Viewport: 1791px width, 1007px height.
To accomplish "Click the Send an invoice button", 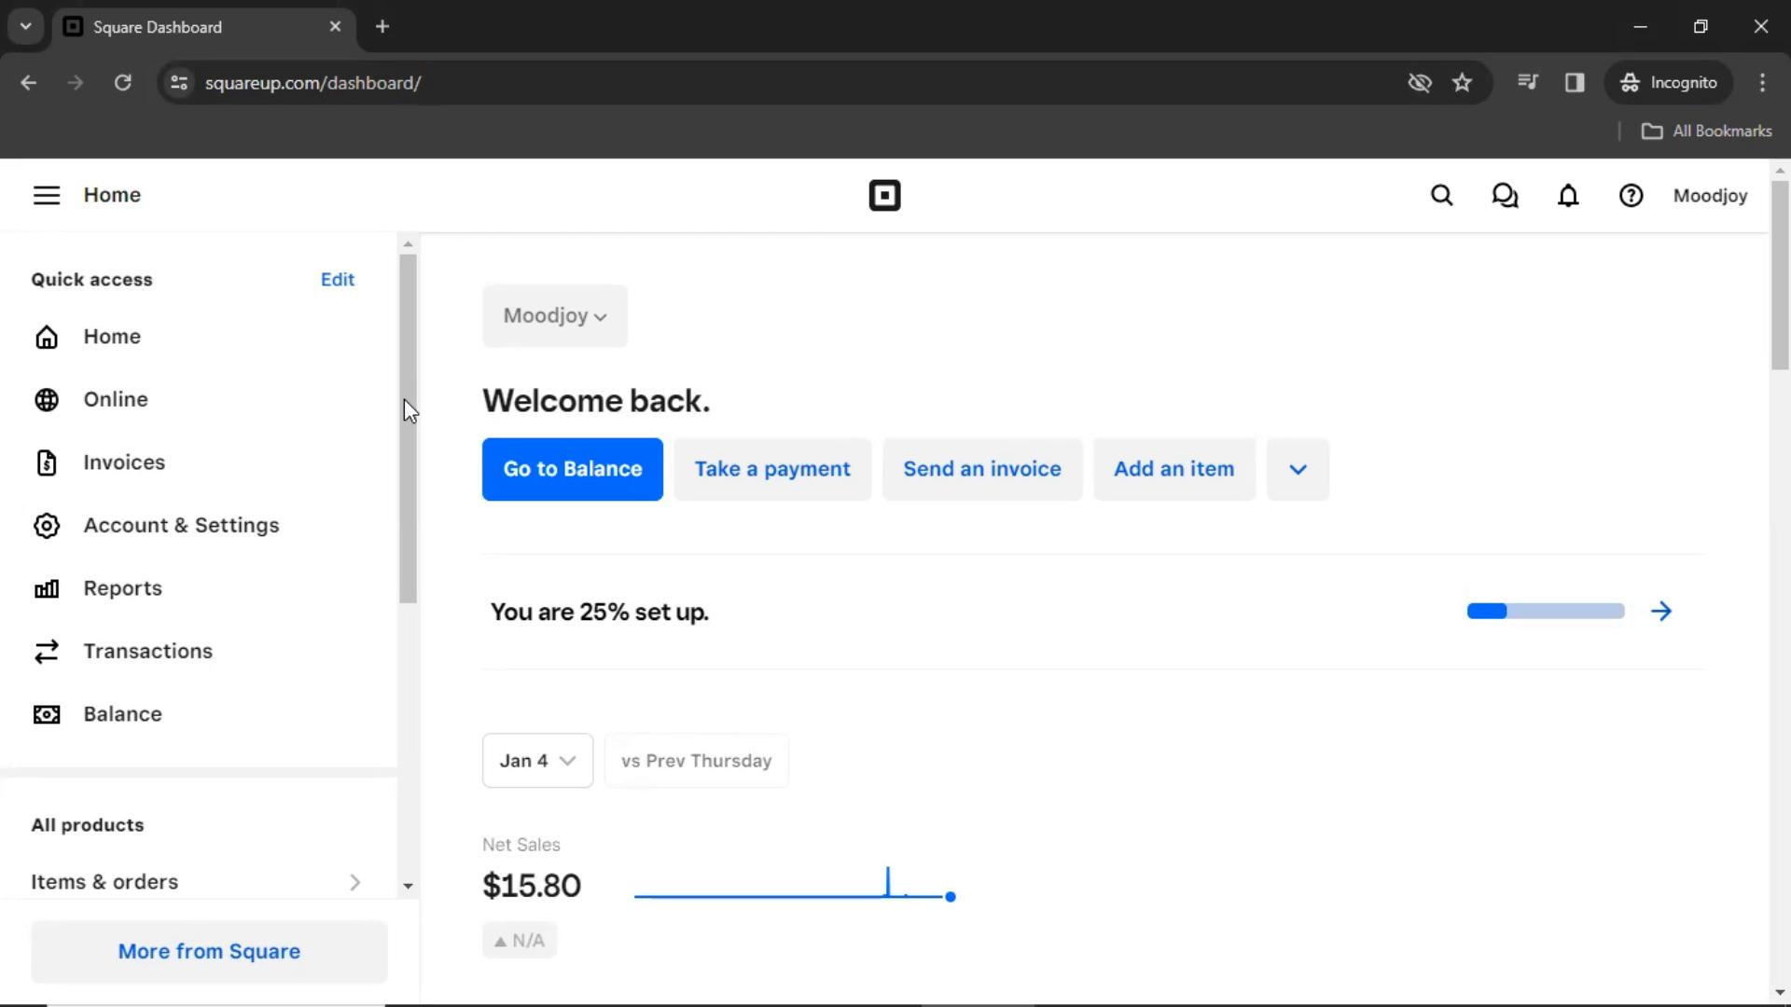I will 981,468.
